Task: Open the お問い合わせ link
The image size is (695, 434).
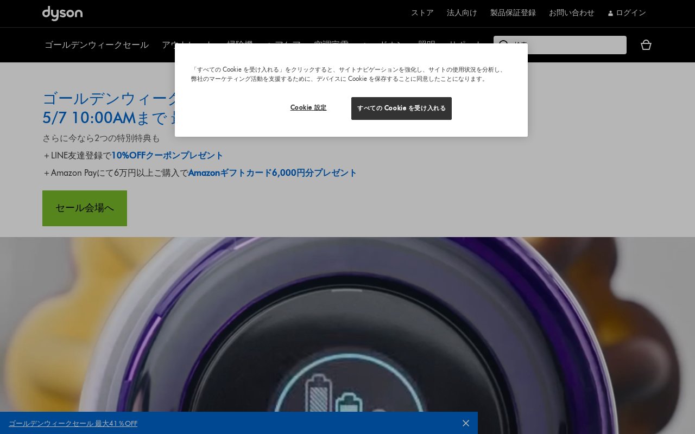Action: 572,13
